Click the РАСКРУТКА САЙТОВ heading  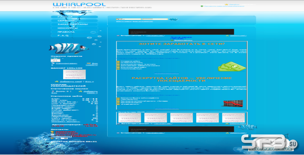182,79
